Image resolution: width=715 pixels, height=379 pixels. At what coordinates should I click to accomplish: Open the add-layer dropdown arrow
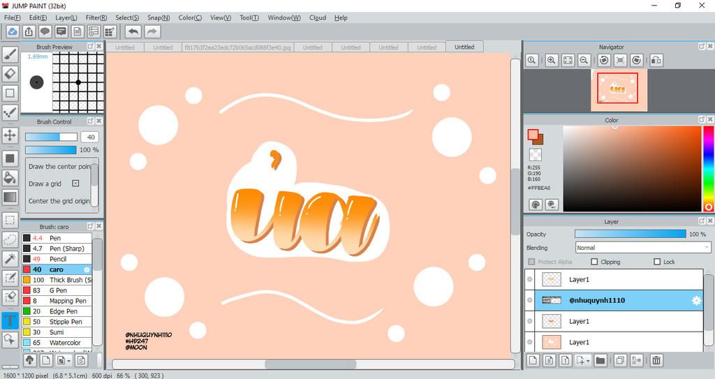coord(588,361)
